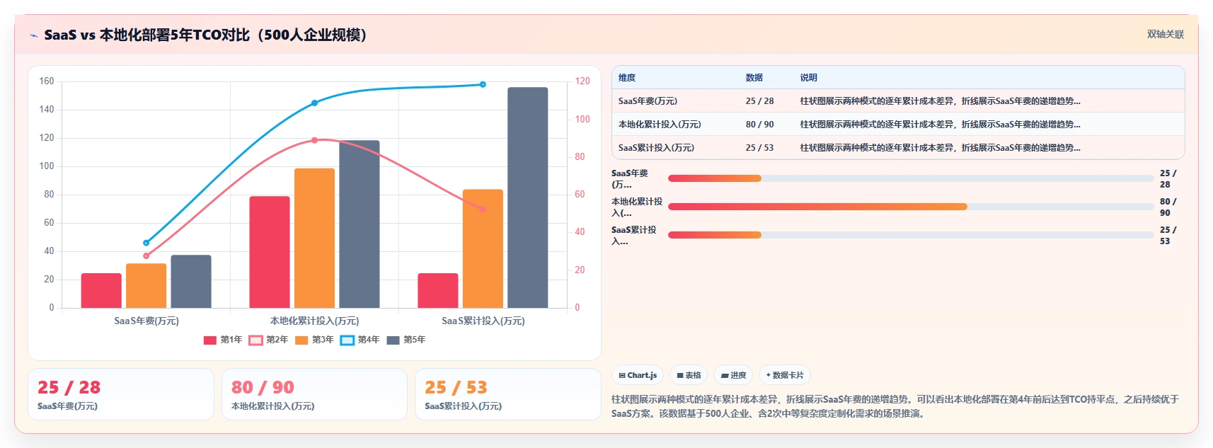Click the blue line point above SaaS累计投入(万元)
The width and height of the screenshot is (1213, 448).
[483, 84]
